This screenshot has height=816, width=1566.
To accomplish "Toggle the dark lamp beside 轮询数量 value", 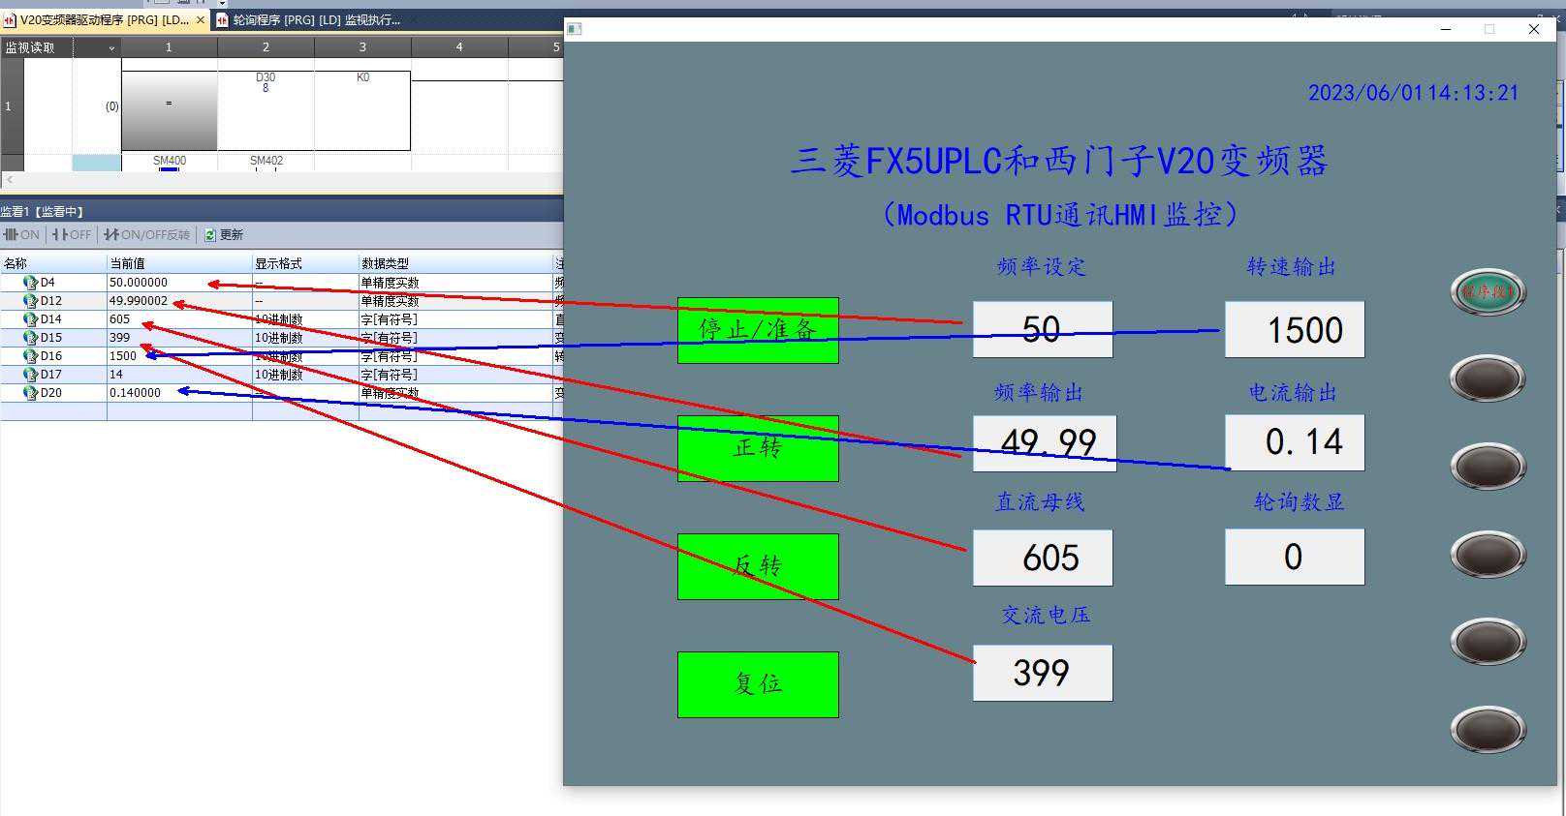I will click(x=1488, y=555).
